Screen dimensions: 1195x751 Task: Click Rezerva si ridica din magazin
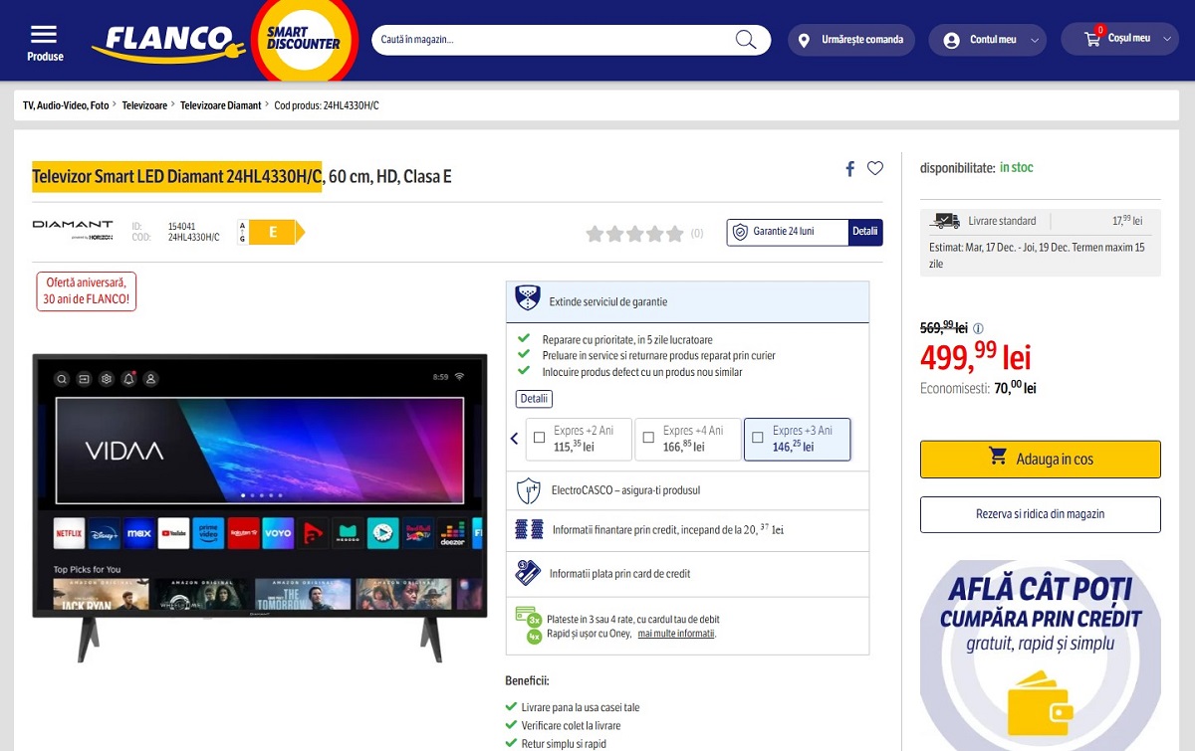(1041, 514)
